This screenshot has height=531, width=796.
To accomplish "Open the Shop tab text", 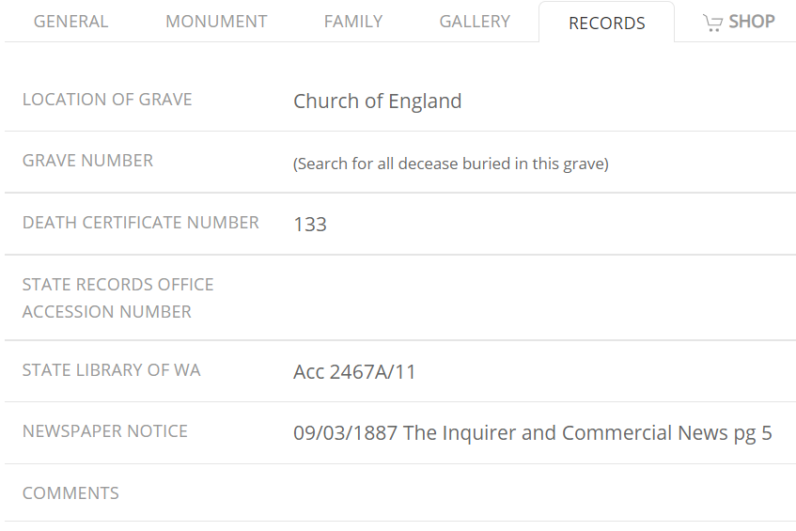I will point(752,22).
